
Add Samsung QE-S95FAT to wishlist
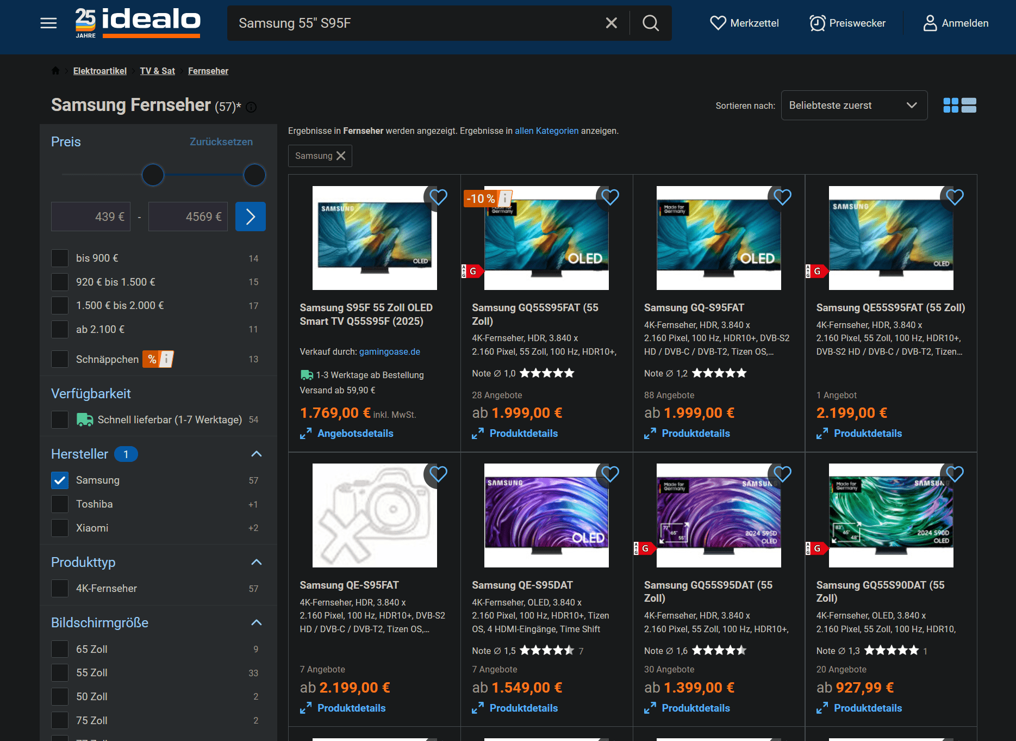pos(438,474)
